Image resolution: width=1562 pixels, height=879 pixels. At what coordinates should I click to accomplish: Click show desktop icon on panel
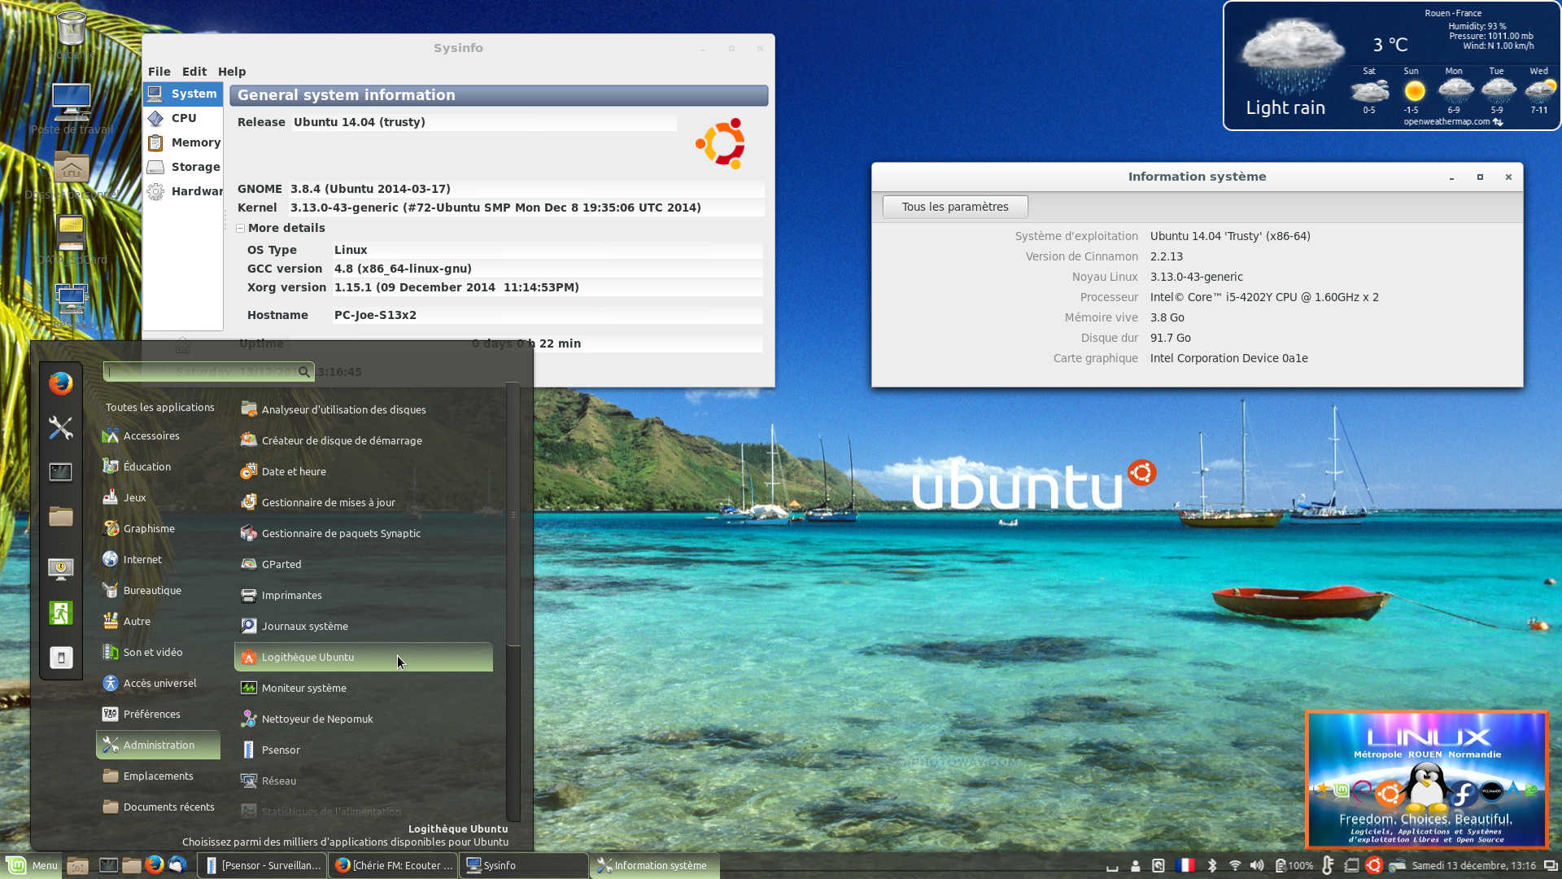(x=77, y=865)
